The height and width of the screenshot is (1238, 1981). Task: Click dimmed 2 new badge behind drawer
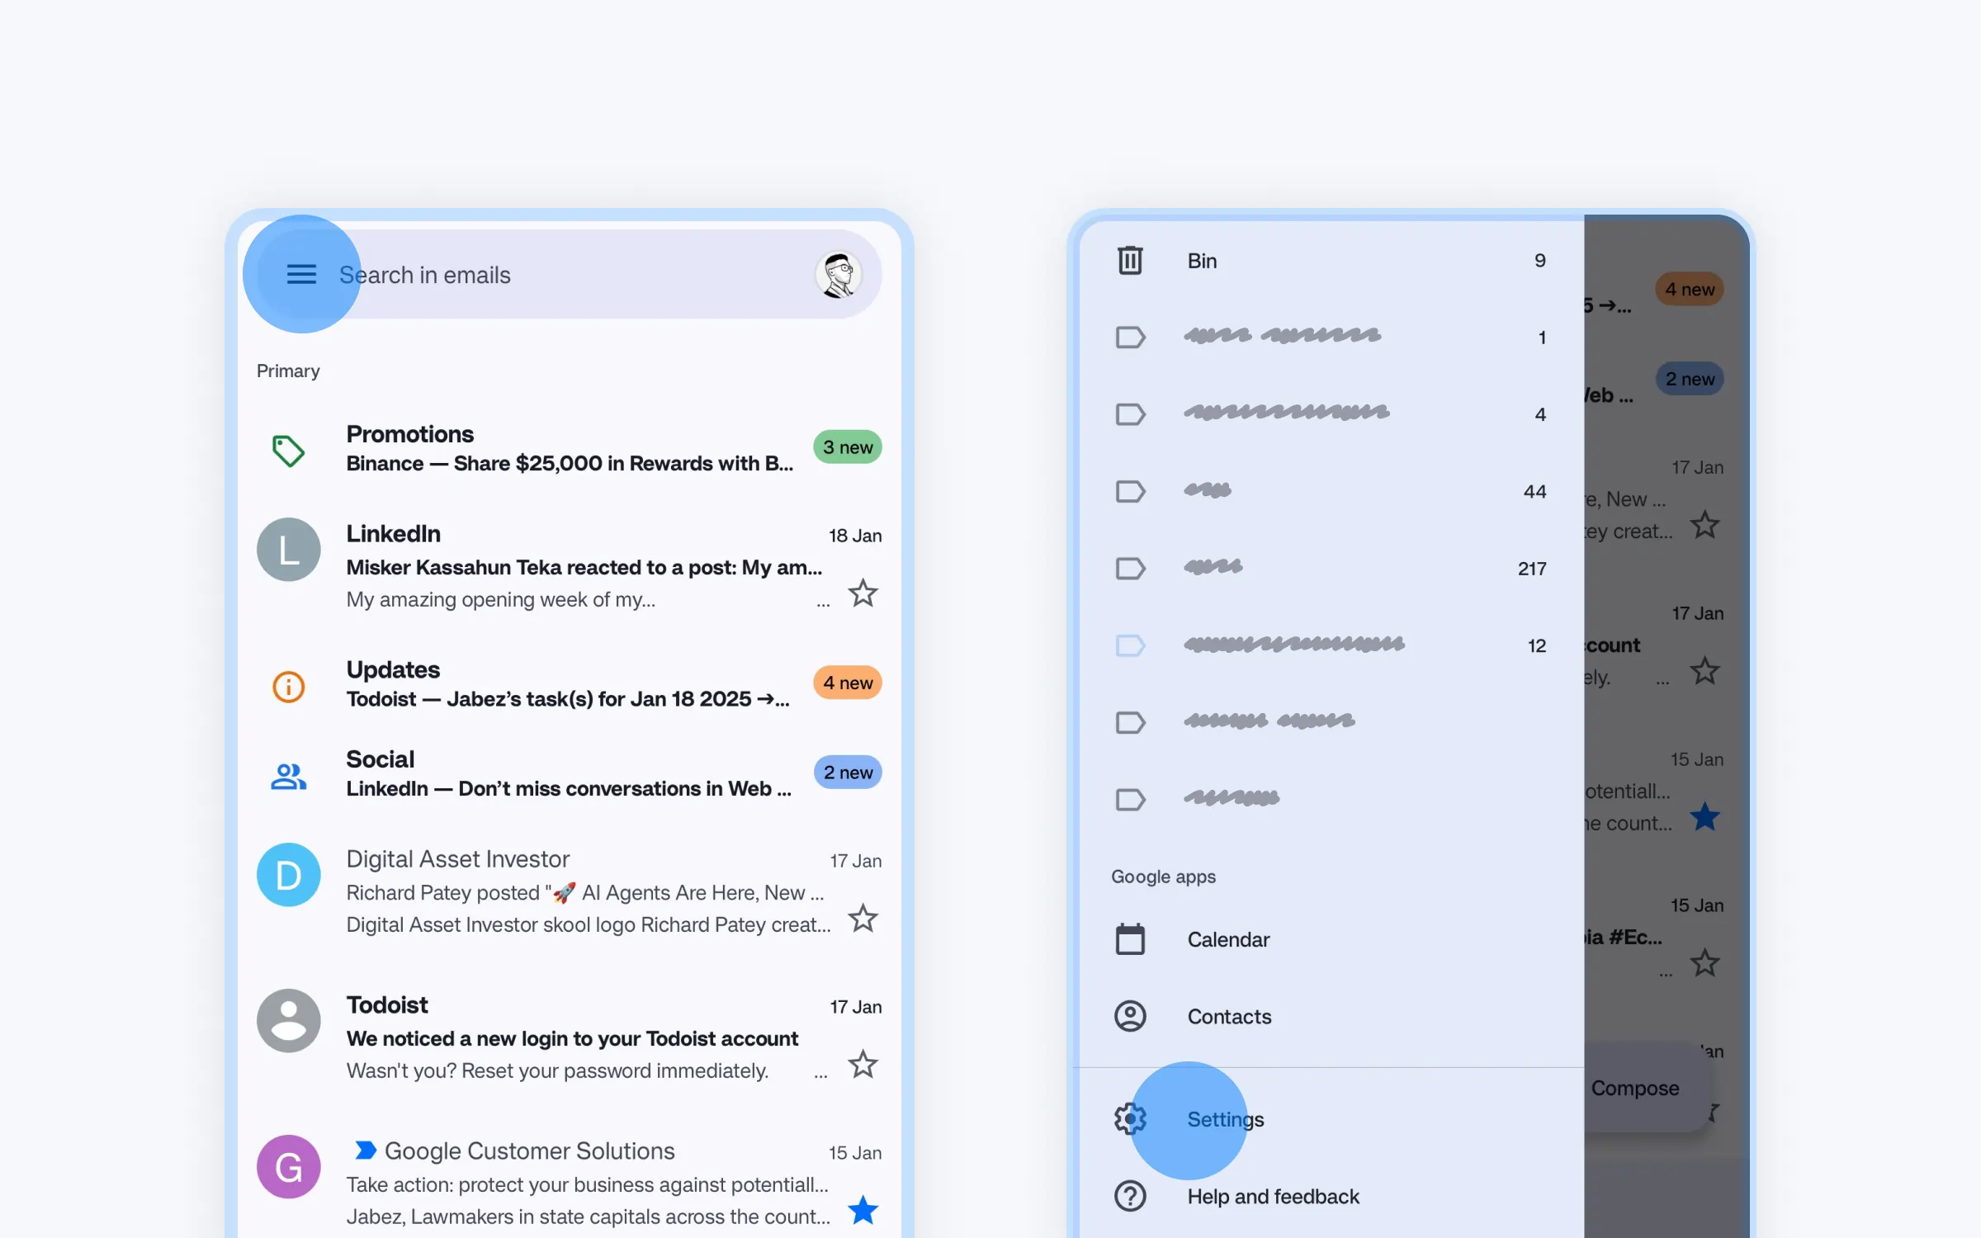point(1690,379)
